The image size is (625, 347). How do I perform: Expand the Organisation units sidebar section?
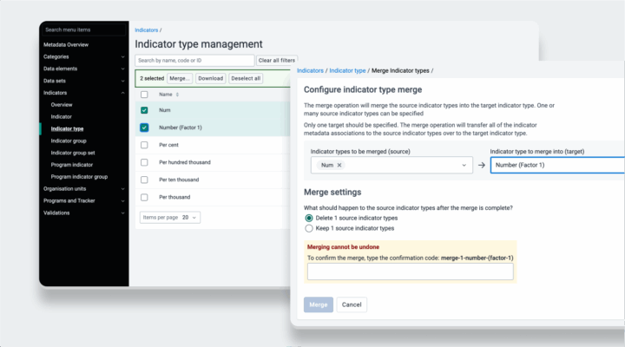click(x=122, y=189)
